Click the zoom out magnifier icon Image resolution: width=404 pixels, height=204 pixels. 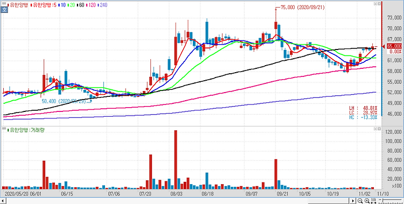[360, 201]
